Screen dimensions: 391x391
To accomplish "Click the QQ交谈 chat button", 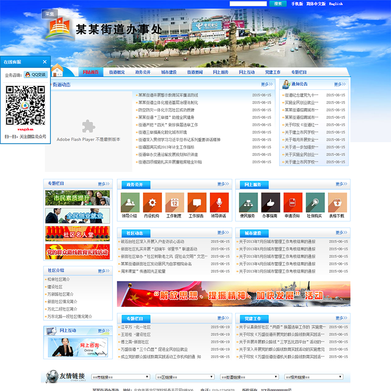I will (36, 75).
